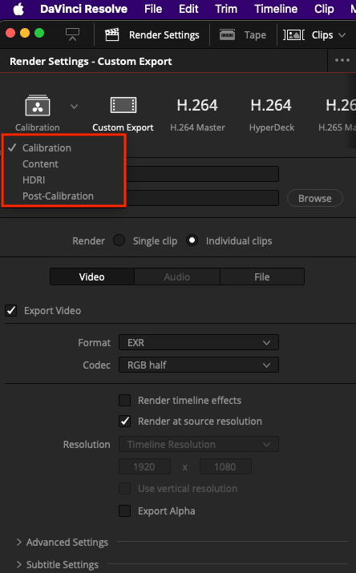Open the Codec dropdown showing RGB half

[199, 365]
